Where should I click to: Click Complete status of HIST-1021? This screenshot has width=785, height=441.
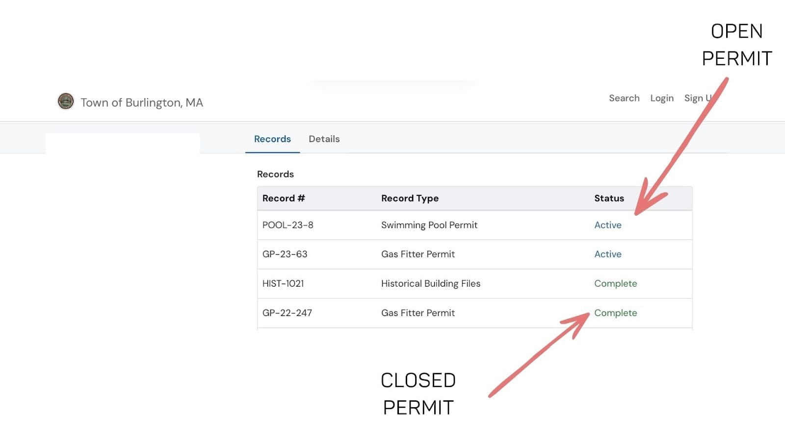tap(615, 284)
